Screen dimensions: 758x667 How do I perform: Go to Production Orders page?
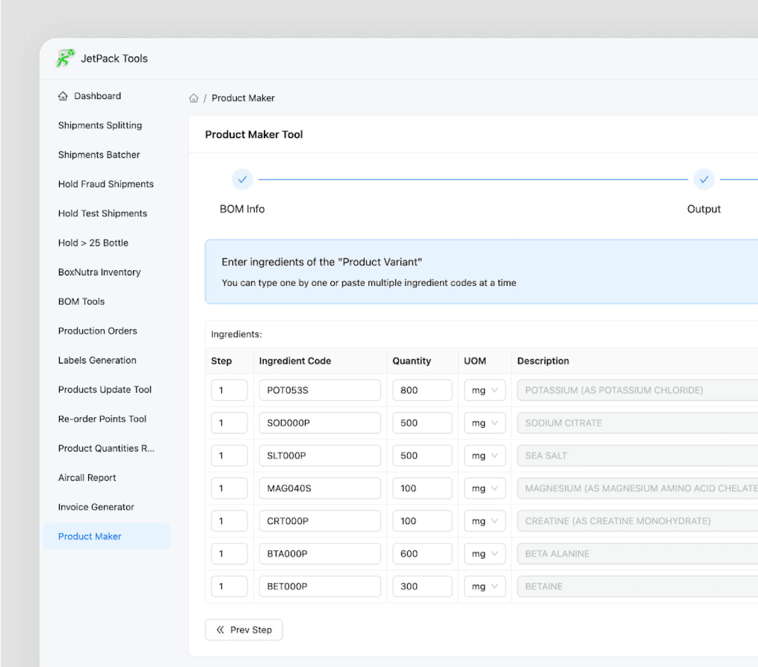point(98,331)
